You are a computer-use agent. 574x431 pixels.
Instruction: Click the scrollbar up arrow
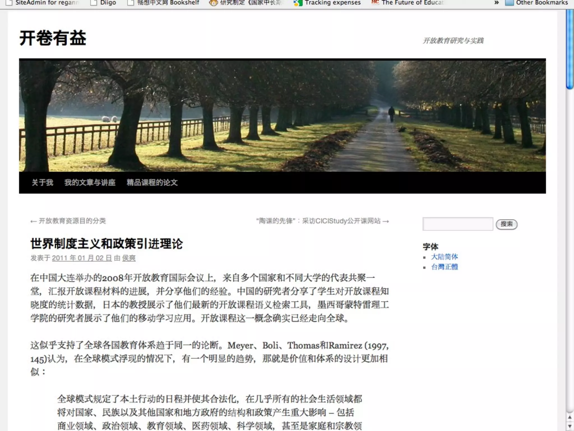coord(570,417)
